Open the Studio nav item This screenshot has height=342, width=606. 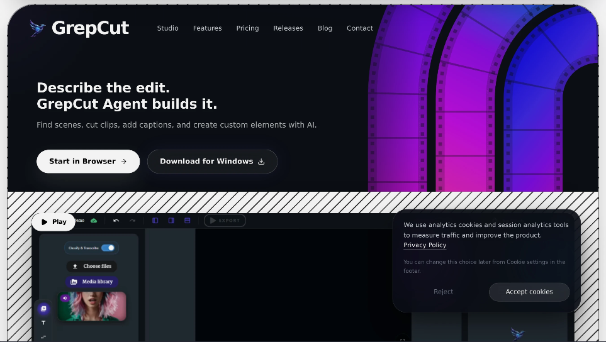point(168,28)
